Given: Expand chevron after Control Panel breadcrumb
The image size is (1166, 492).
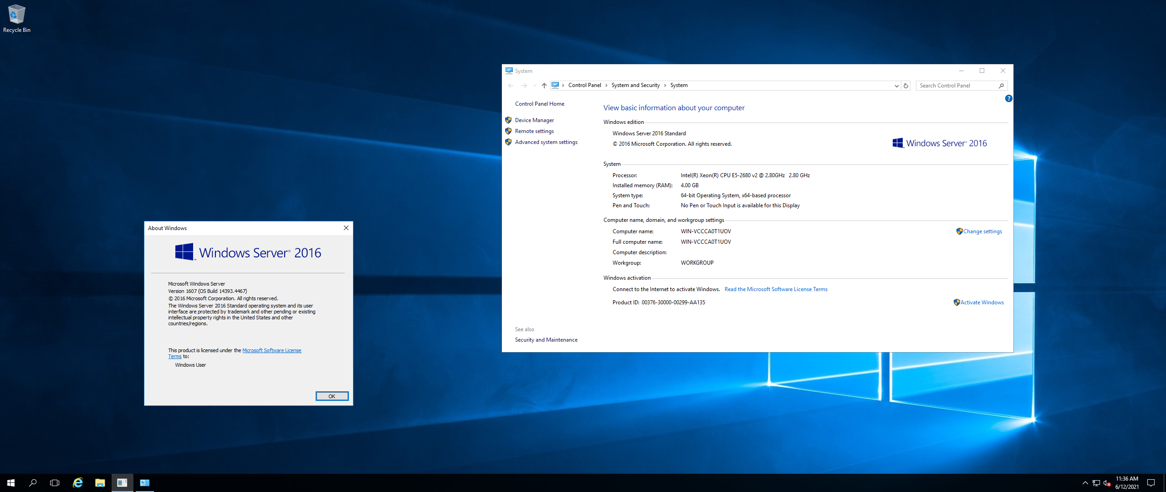Looking at the screenshot, I should 606,85.
